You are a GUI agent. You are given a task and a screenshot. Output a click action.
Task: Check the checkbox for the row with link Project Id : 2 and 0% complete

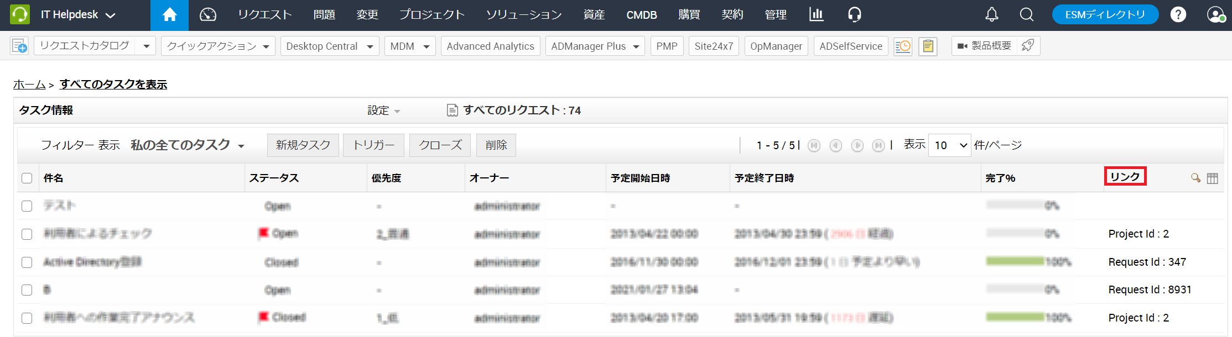coord(27,234)
